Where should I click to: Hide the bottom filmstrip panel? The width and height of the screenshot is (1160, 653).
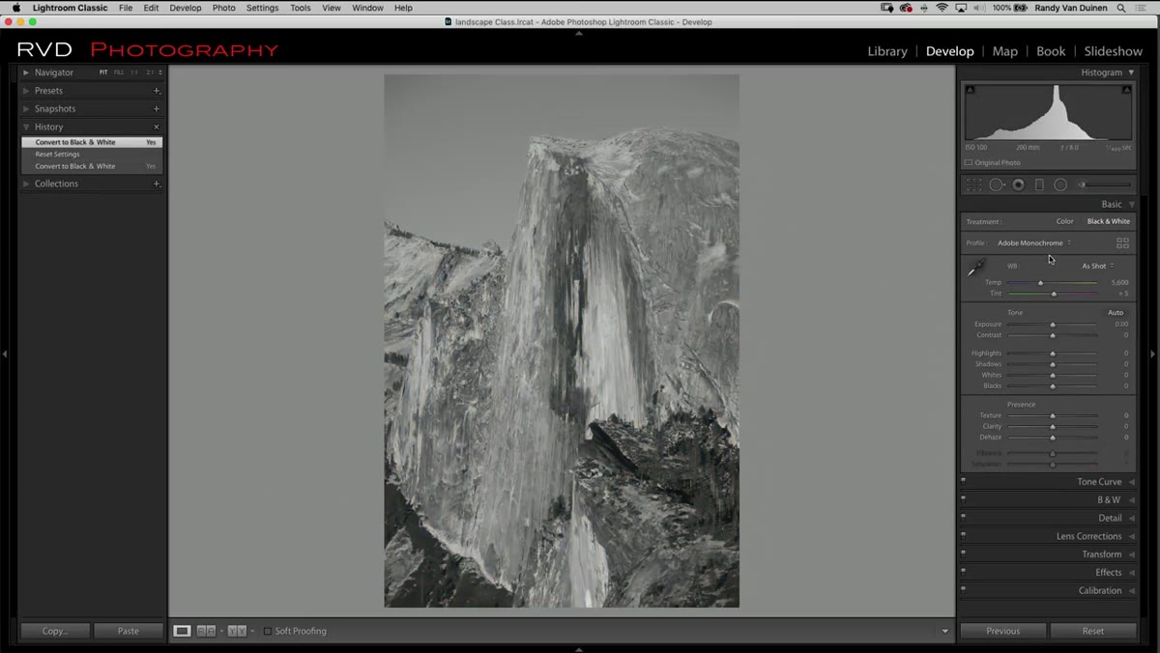pyautogui.click(x=579, y=649)
